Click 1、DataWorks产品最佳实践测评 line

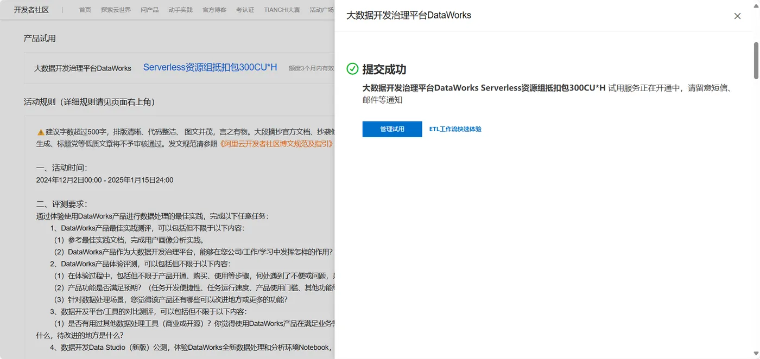coord(147,228)
